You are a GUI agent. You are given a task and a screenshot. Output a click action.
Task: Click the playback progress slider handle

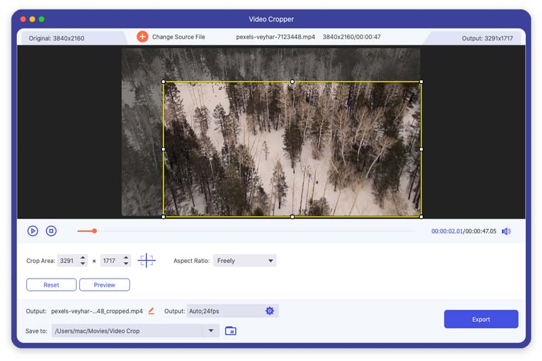pos(94,231)
